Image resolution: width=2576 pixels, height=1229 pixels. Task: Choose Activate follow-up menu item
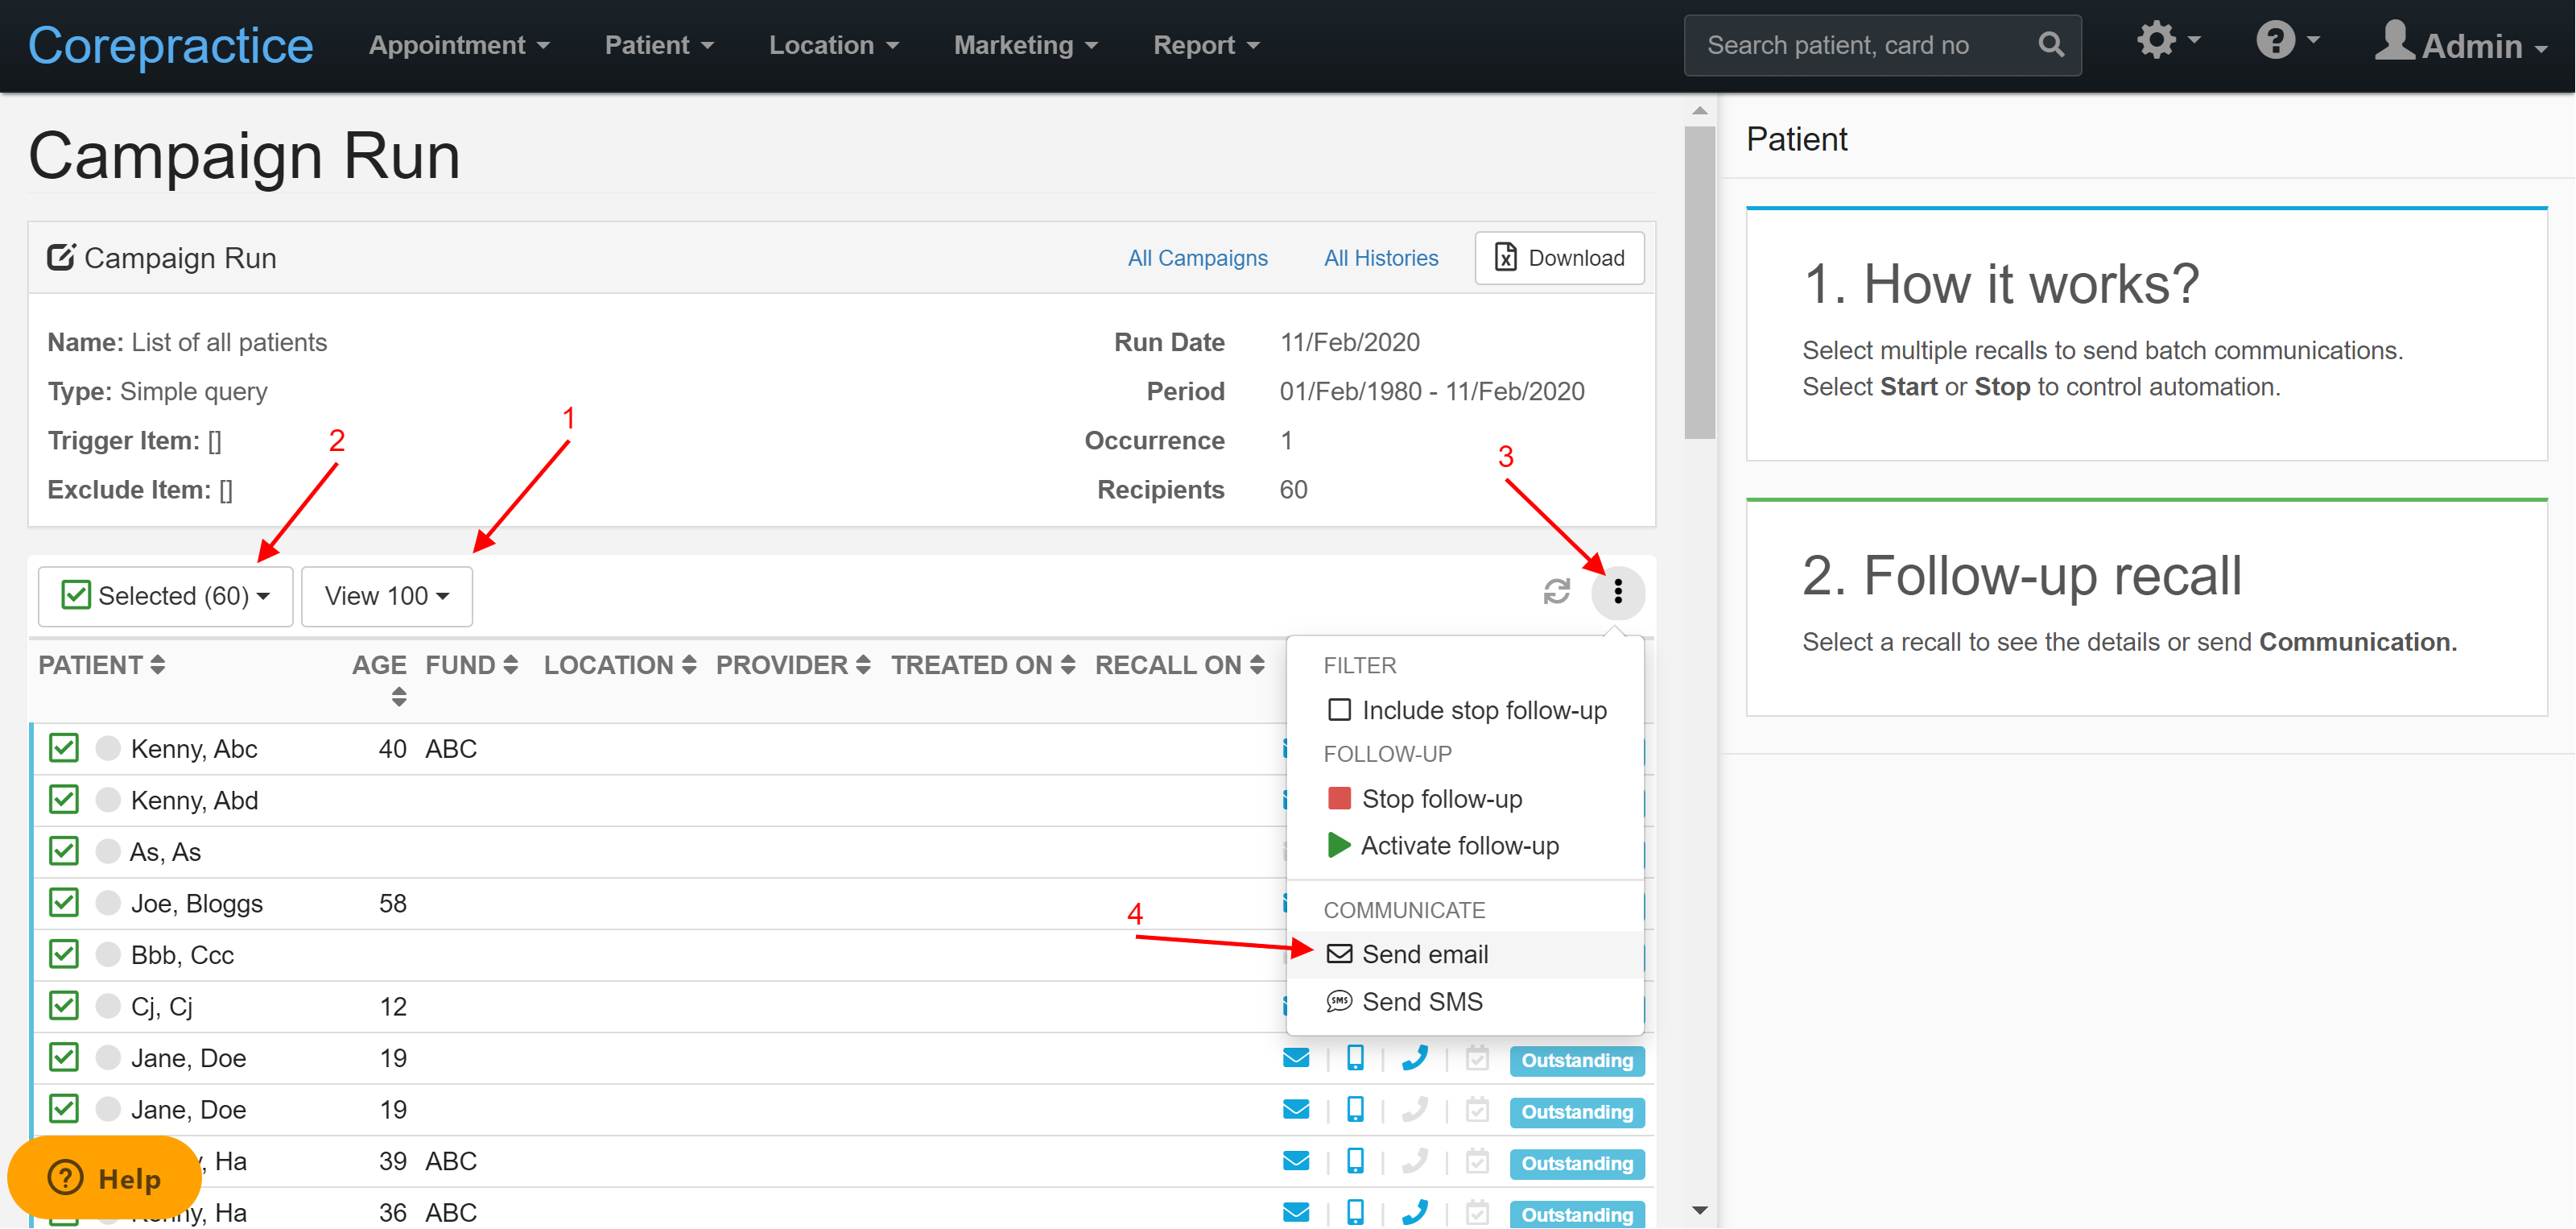pyautogui.click(x=1465, y=846)
